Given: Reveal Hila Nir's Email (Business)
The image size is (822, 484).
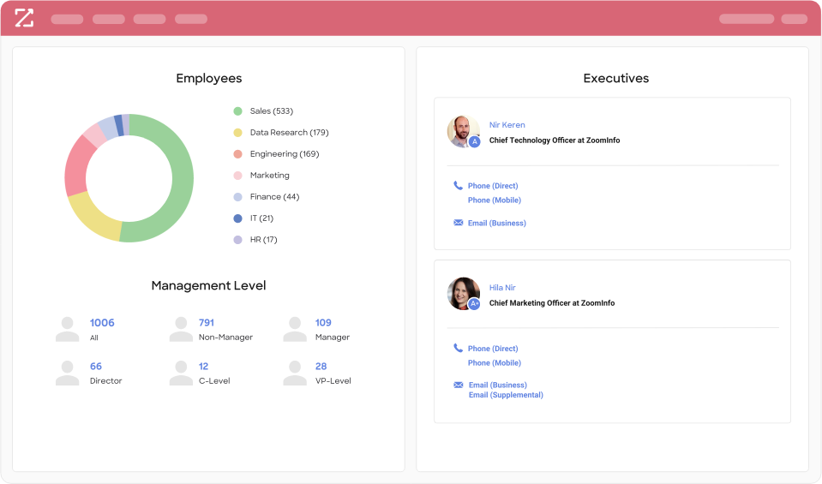Looking at the screenshot, I should 497,385.
